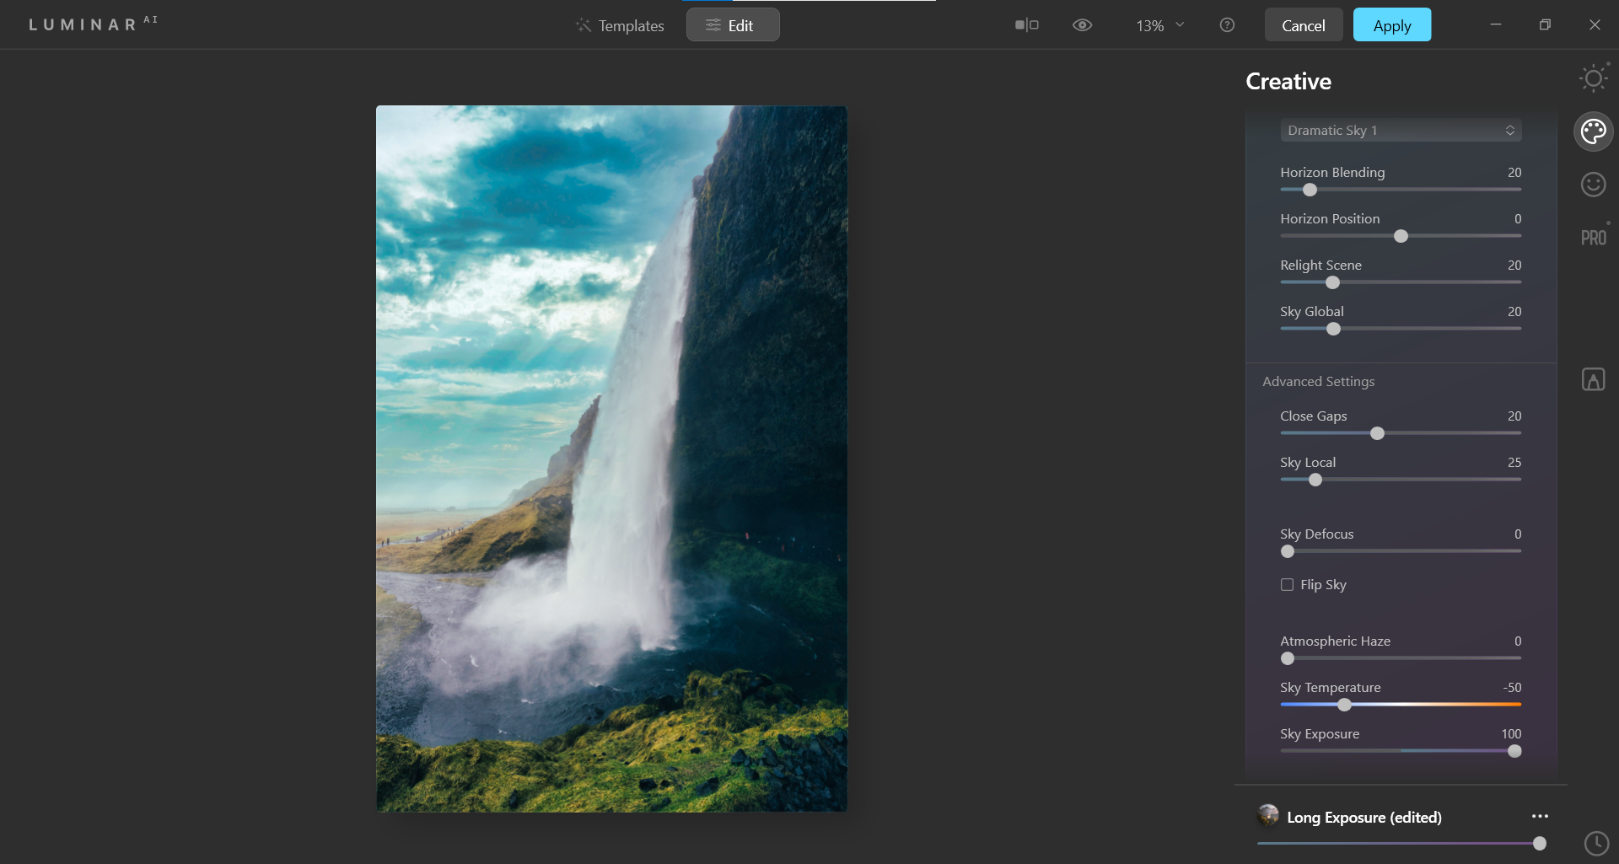Click the Sky Defocus slider handle

(1287, 551)
